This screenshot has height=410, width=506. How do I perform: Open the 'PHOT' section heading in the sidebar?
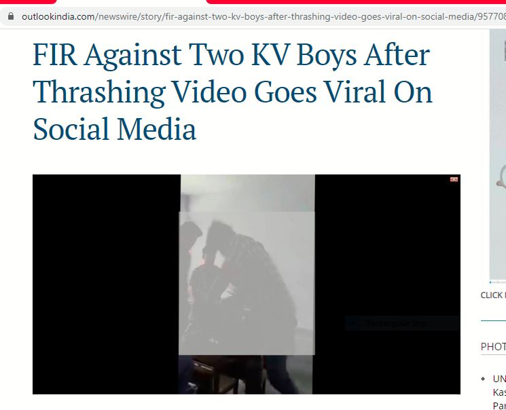(x=493, y=347)
